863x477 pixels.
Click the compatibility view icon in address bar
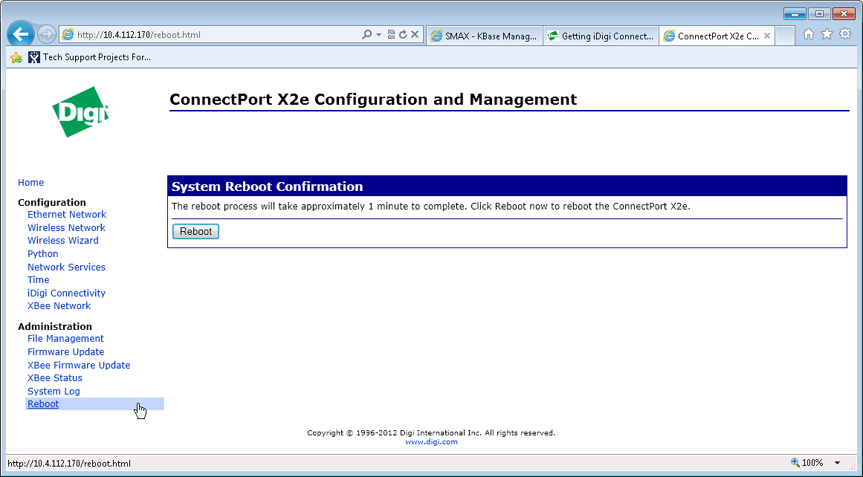click(x=391, y=35)
